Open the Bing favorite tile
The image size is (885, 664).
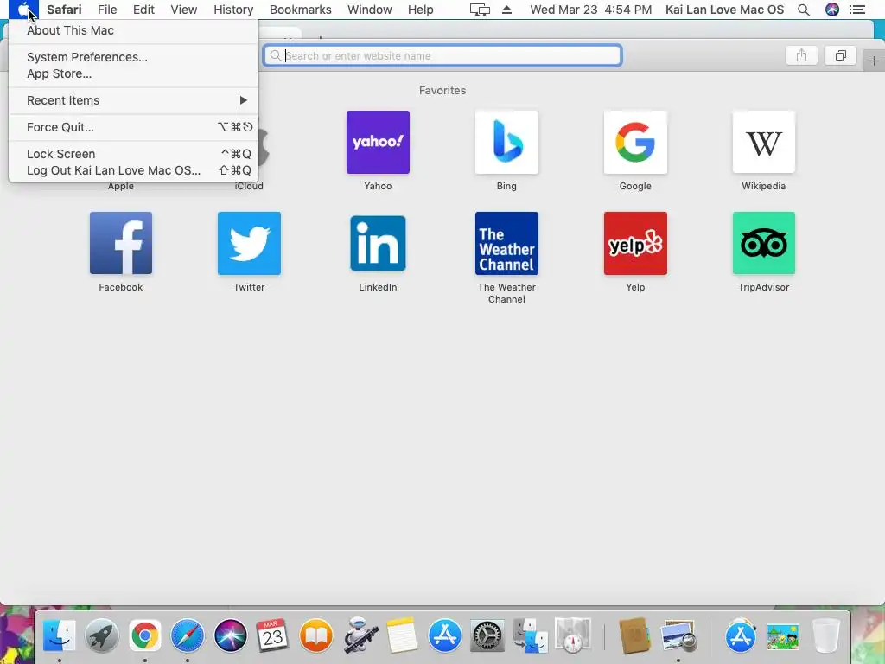tap(506, 143)
